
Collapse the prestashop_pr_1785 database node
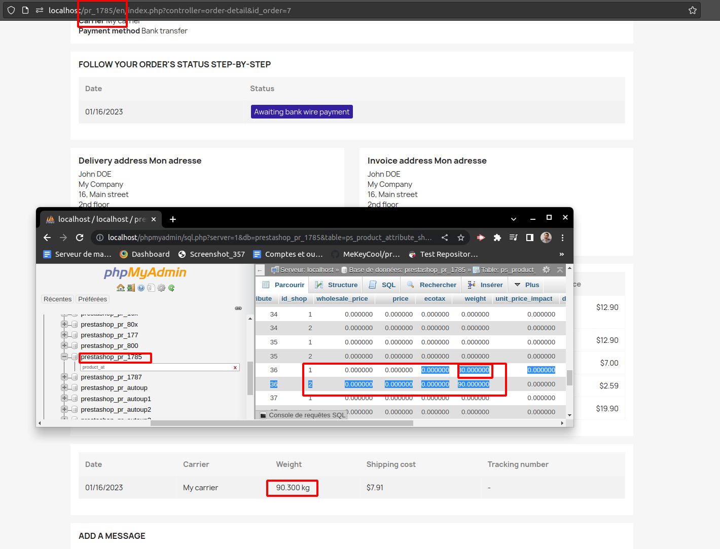(65, 356)
